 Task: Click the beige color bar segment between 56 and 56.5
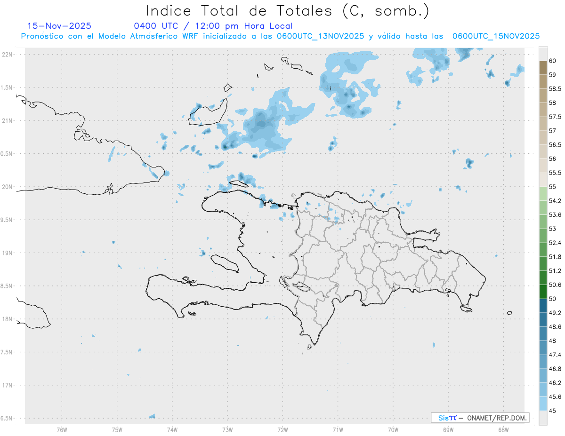(x=543, y=152)
